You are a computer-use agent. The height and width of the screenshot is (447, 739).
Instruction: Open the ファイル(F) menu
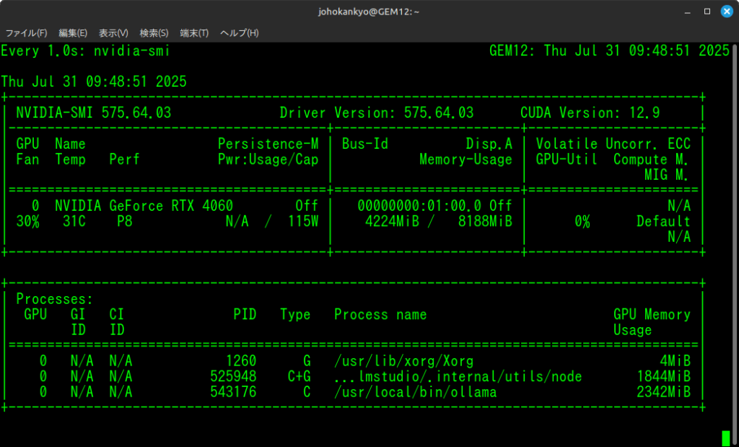27,33
